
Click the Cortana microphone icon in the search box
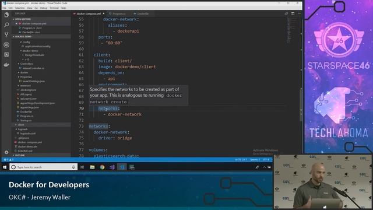click(x=73, y=167)
